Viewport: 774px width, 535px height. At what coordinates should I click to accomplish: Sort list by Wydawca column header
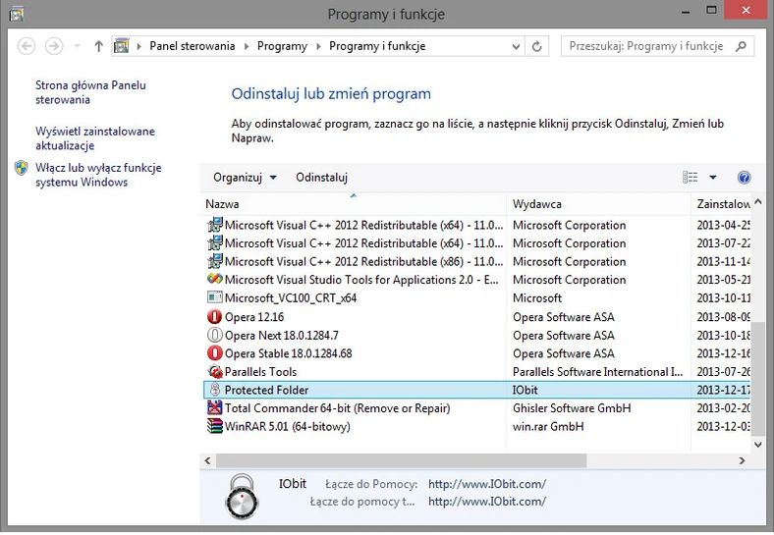click(x=537, y=204)
